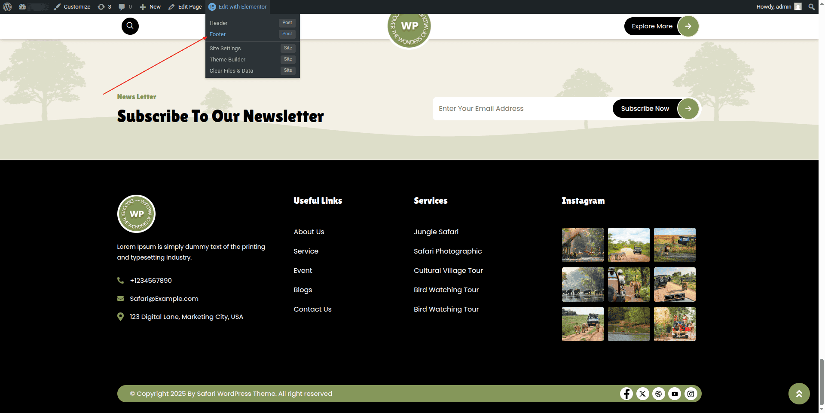Viewport: 825px width, 413px height.
Task: Click the Subscribe Now button
Action: (645, 109)
